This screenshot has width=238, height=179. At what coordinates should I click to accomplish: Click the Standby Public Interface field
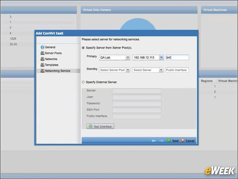click(x=177, y=70)
